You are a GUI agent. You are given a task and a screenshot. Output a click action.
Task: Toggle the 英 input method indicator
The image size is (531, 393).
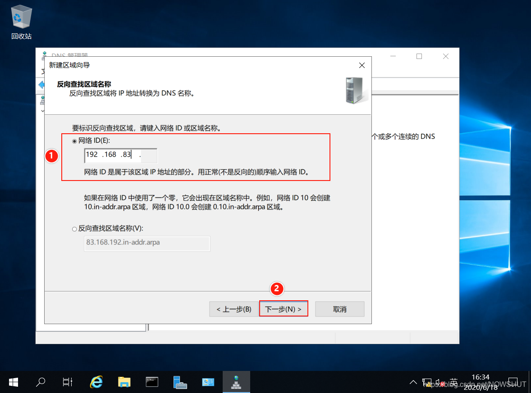tap(453, 382)
